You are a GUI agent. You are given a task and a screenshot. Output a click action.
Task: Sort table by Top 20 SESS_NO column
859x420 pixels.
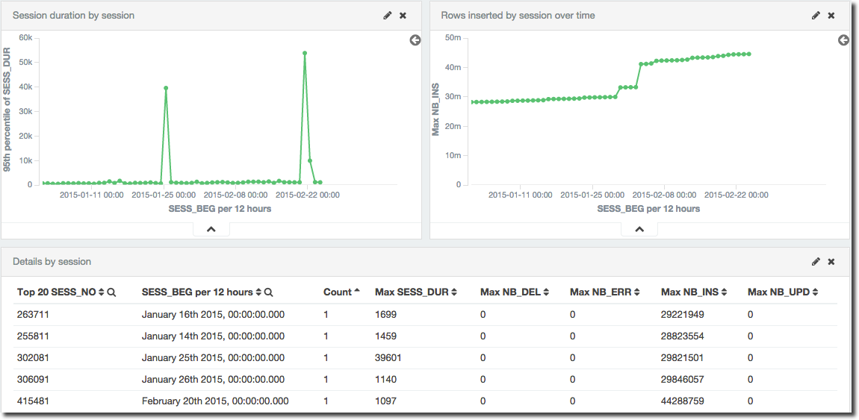(x=101, y=292)
